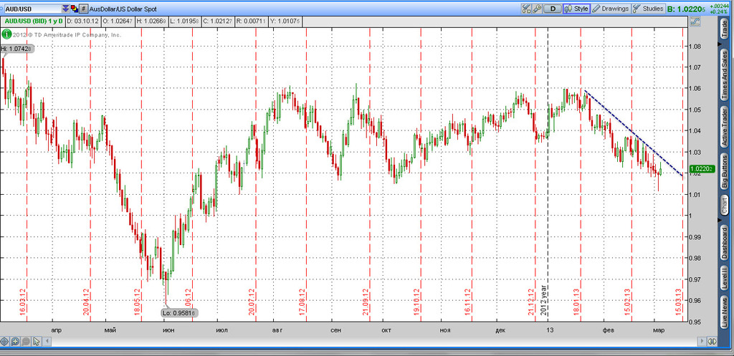
Task: Click the green info icon on chart
Action: click(x=6, y=34)
